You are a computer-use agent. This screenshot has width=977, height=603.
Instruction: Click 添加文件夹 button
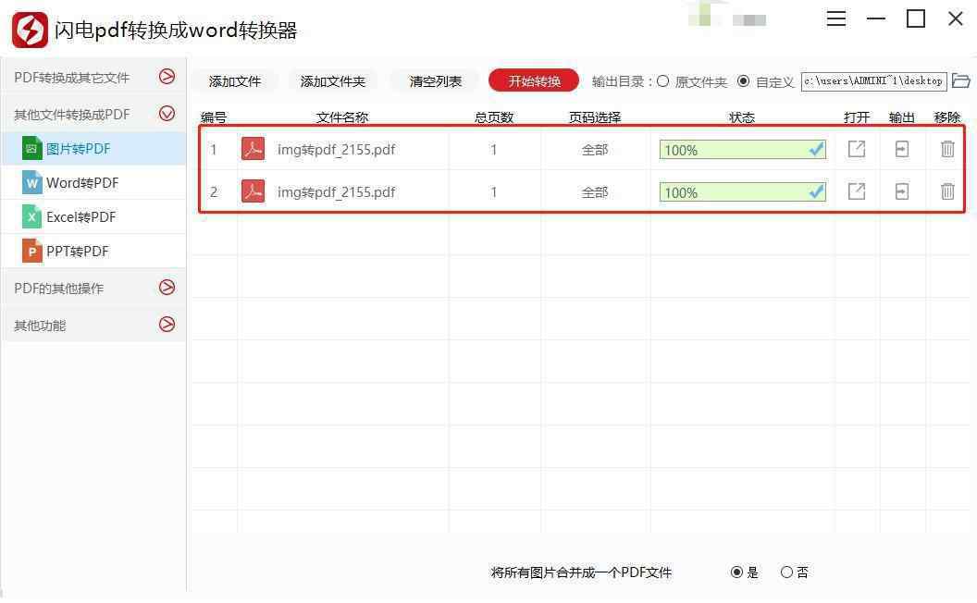click(x=333, y=81)
